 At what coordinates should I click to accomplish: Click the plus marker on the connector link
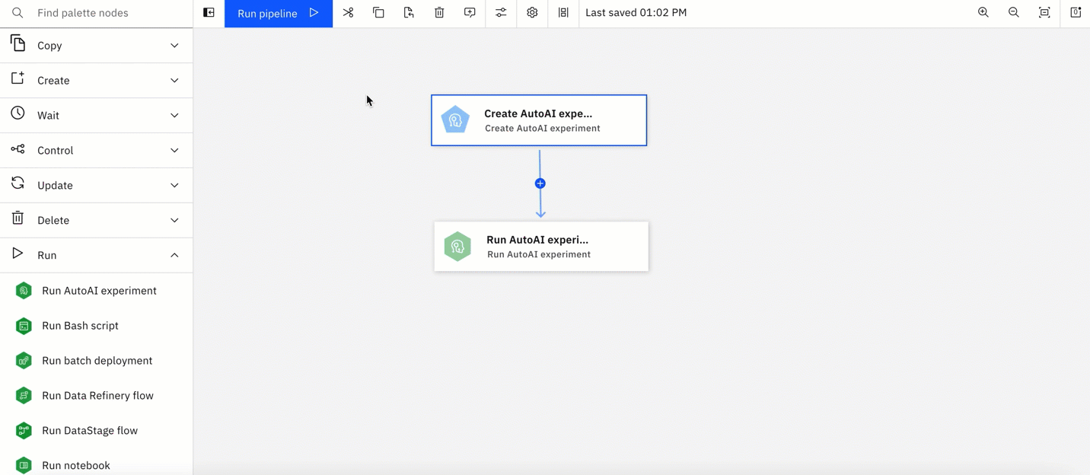540,183
